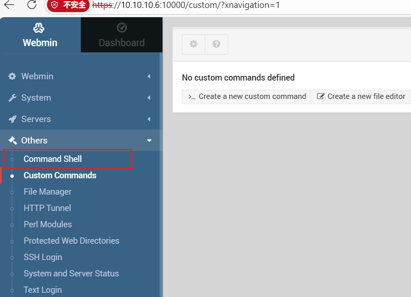
Task: Click Create a new file editor
Action: pos(360,96)
